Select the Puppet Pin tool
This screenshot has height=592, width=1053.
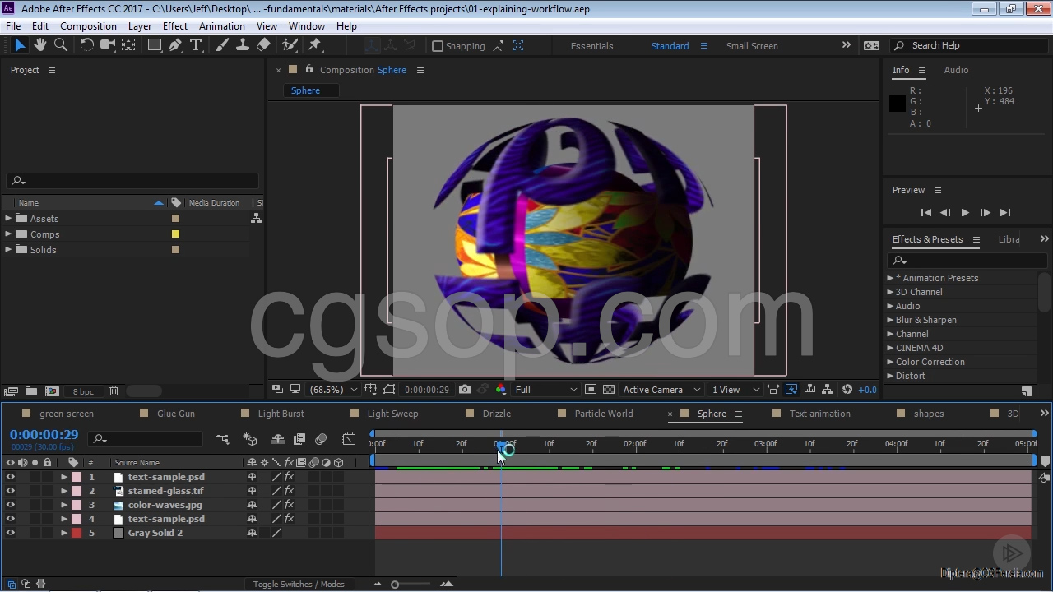(x=314, y=45)
